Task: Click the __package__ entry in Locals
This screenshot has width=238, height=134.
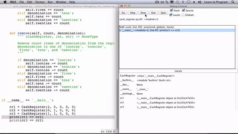Action: [127, 93]
